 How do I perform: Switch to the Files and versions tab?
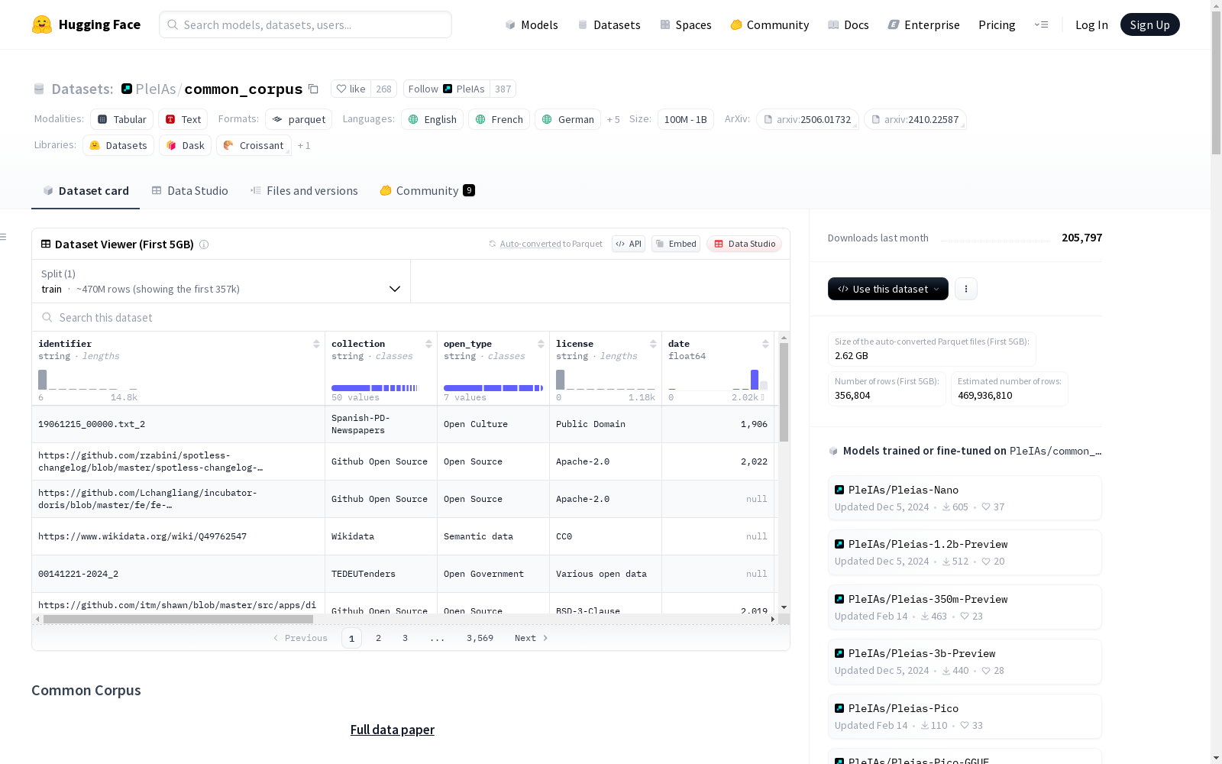pos(304,191)
